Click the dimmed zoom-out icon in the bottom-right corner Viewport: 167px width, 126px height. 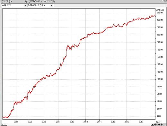coord(165,124)
